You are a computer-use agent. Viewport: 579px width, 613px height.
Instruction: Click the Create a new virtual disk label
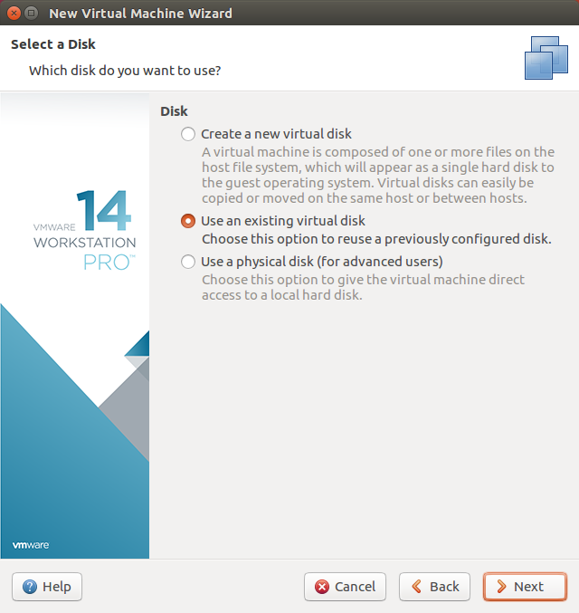[x=276, y=134]
